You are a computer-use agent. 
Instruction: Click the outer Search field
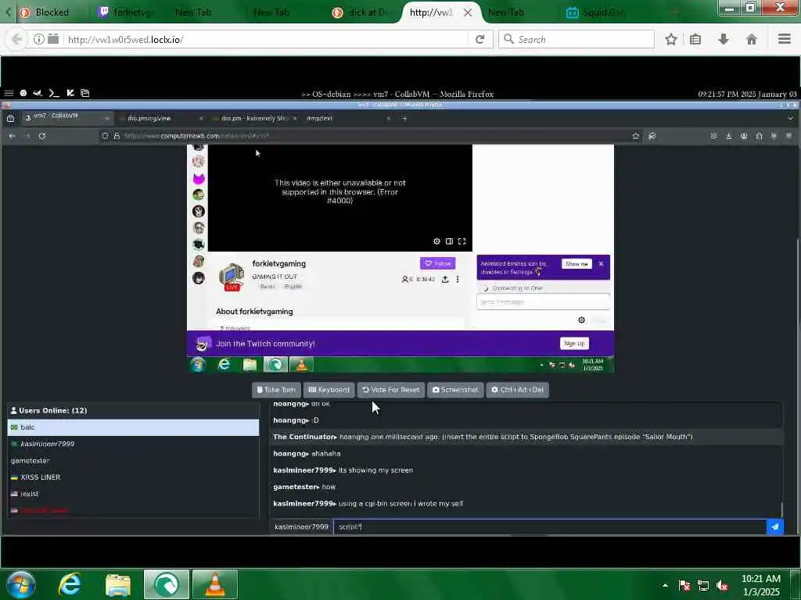[x=577, y=39]
